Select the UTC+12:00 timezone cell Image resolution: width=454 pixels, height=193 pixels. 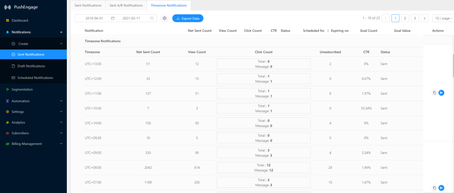click(x=93, y=79)
